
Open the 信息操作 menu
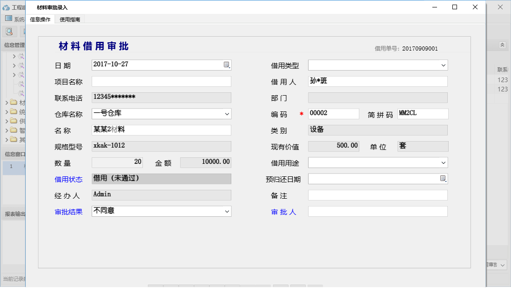coord(40,19)
